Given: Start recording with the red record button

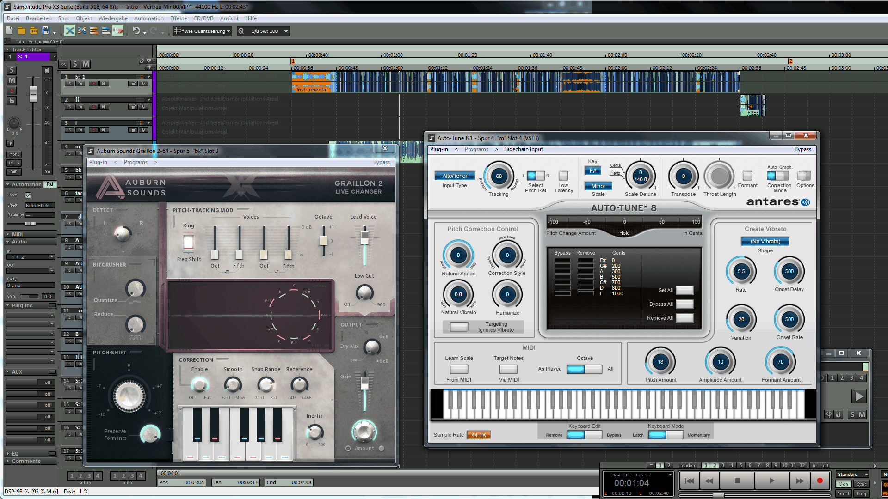Looking at the screenshot, I should [820, 481].
